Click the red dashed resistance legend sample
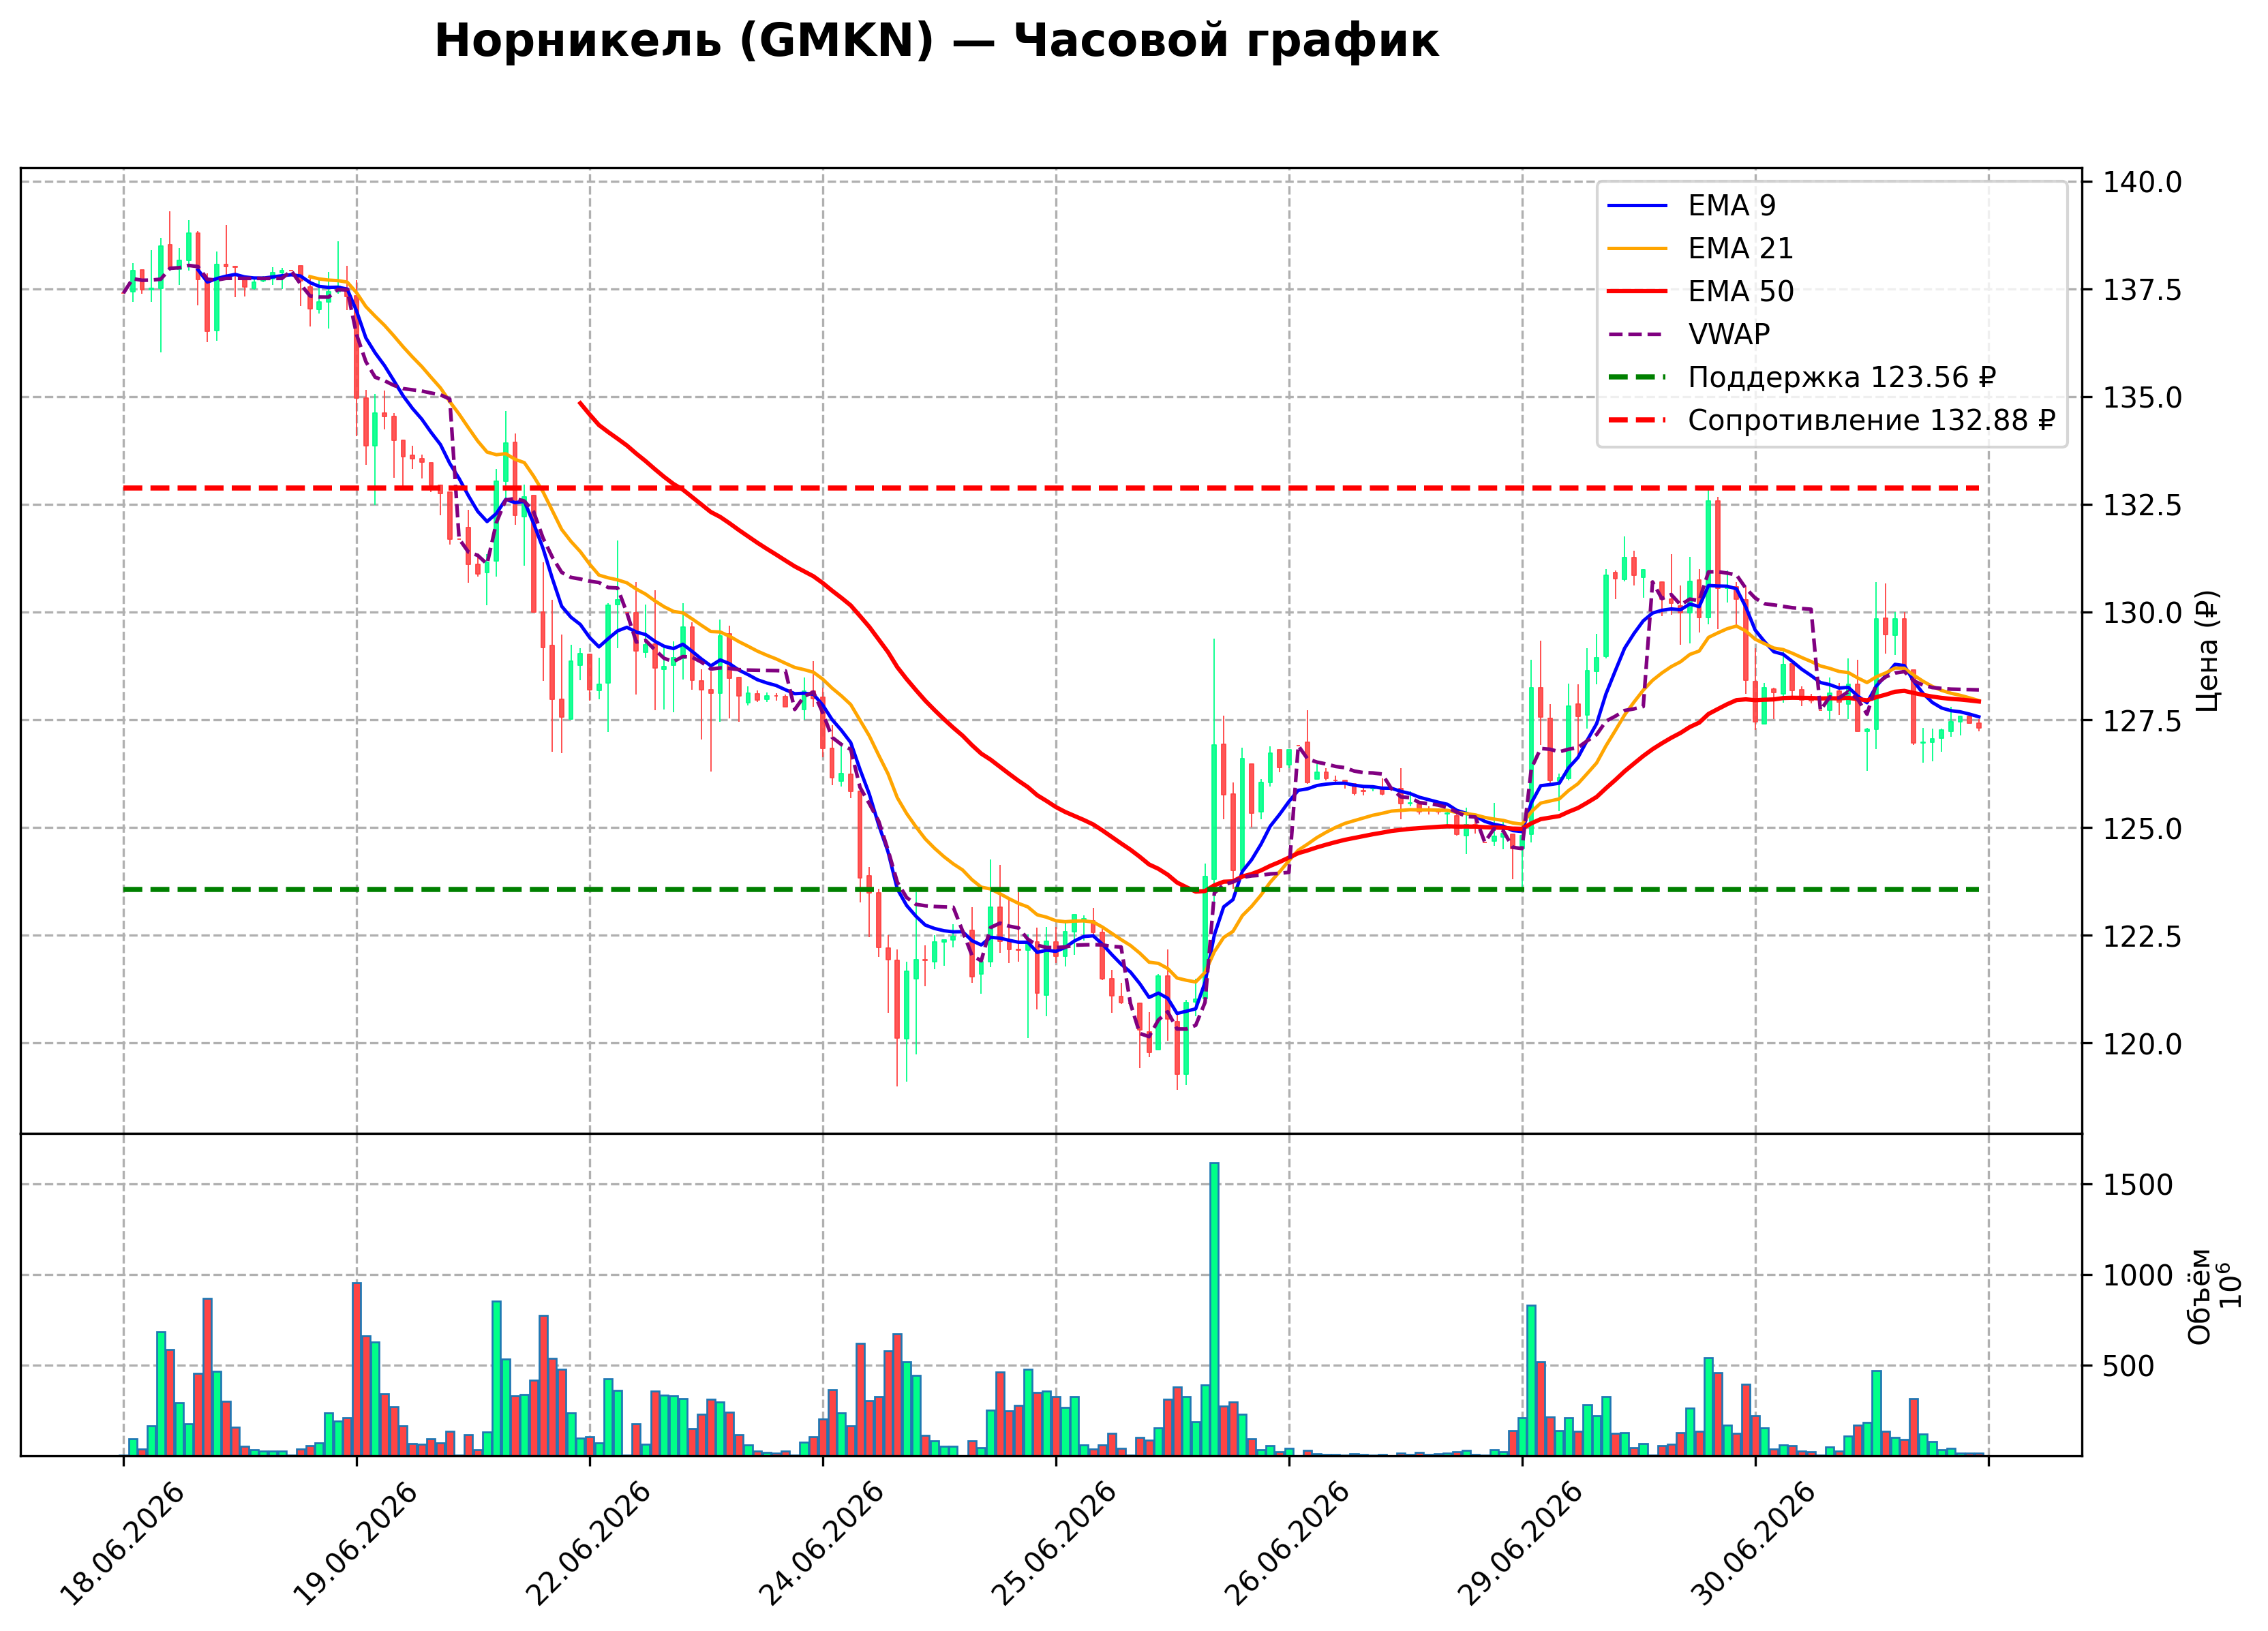 pos(1637,420)
